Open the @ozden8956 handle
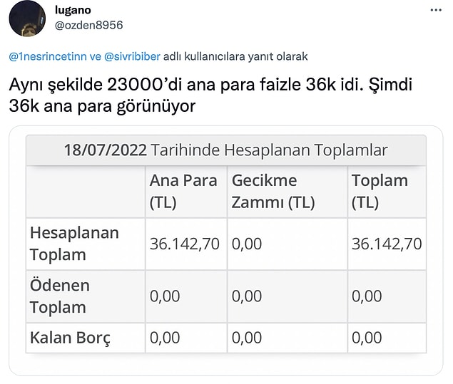Viewport: 453px width, 384px height. [88, 26]
